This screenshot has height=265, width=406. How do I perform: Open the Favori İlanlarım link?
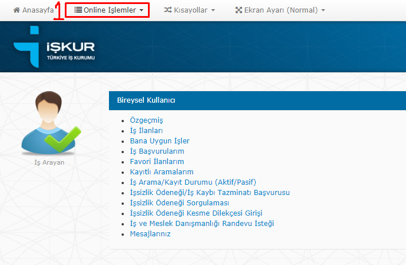[x=157, y=161]
